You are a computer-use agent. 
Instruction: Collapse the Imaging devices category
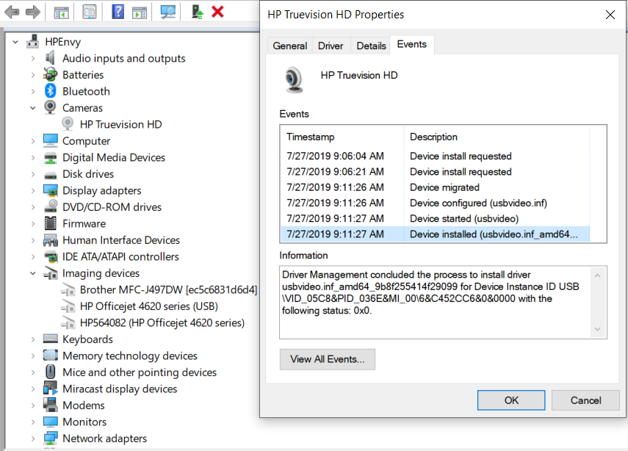(x=33, y=273)
